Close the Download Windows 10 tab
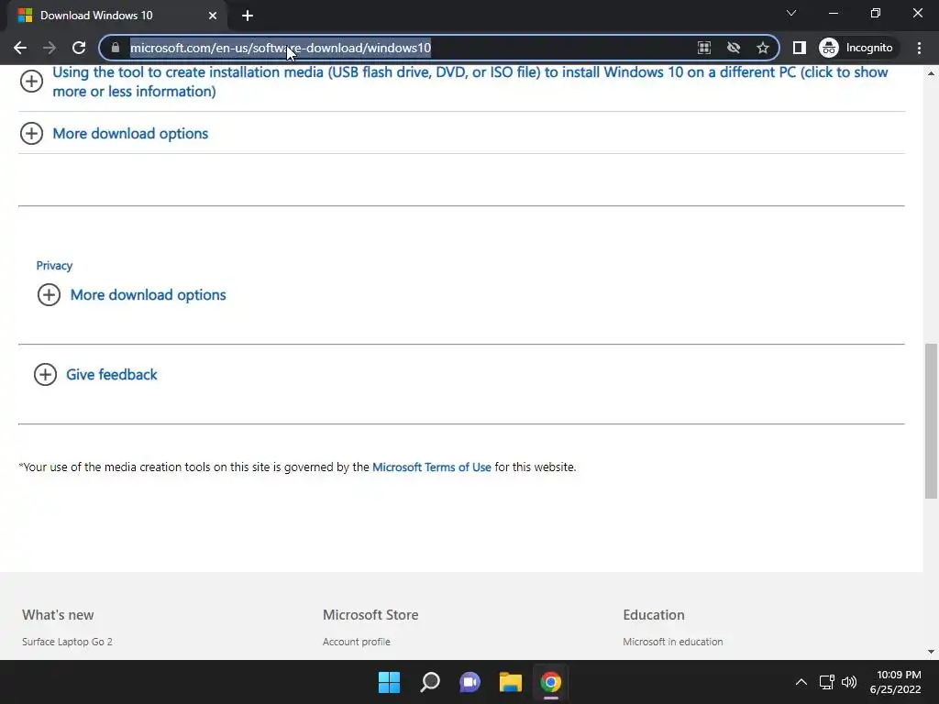The width and height of the screenshot is (939, 704). point(213,16)
